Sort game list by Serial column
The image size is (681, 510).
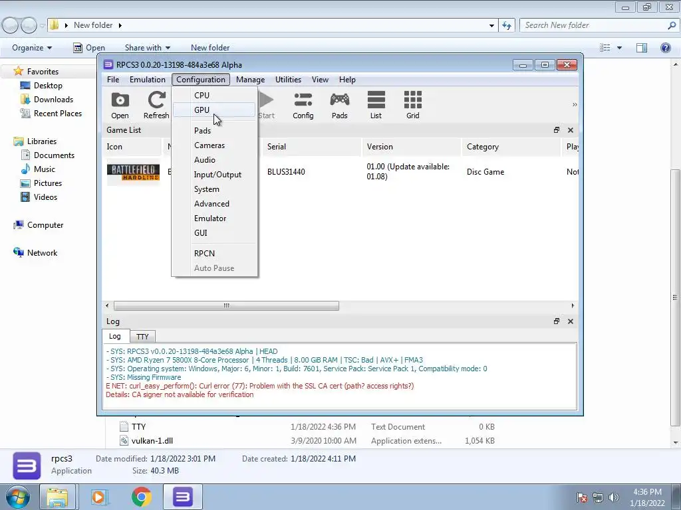(312, 147)
